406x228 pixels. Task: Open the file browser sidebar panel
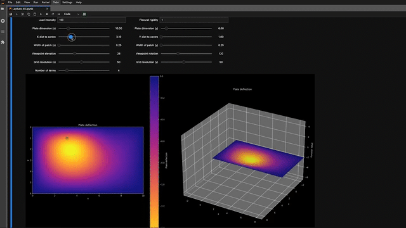click(3, 9)
